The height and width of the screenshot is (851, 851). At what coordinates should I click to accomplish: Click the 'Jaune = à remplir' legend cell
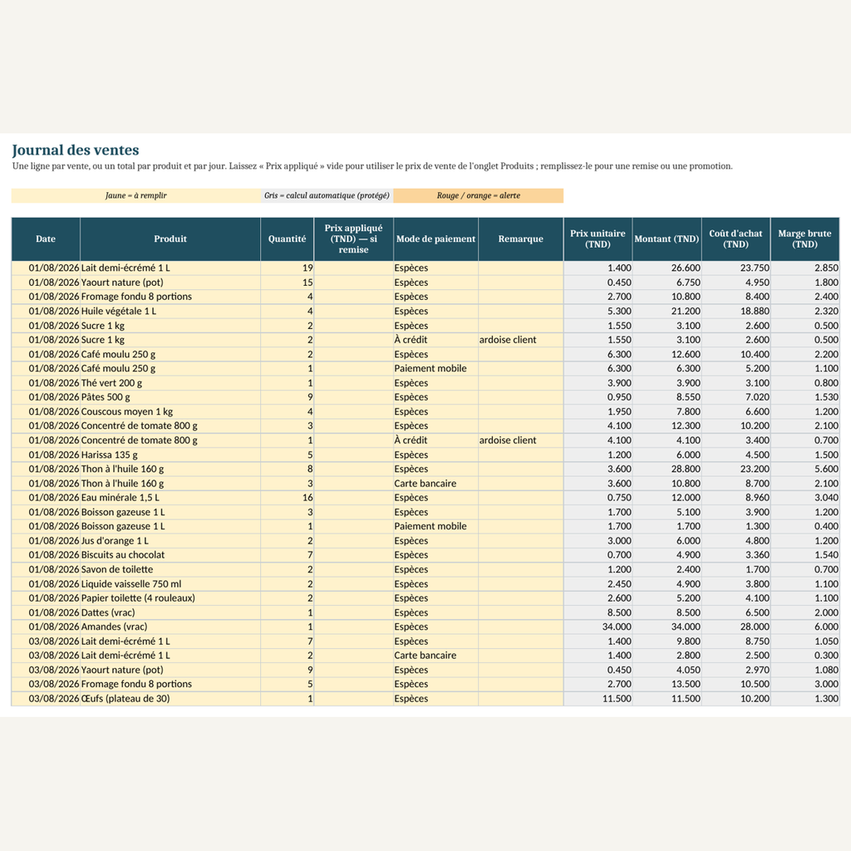[x=135, y=195]
